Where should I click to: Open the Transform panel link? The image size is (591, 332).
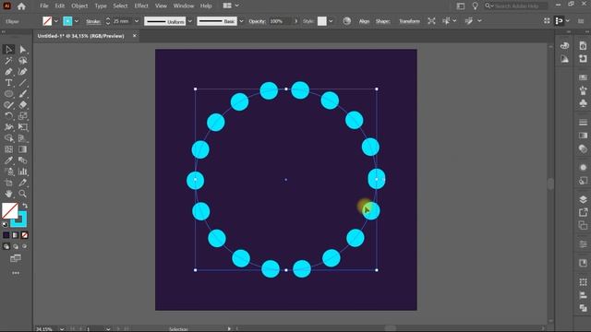(x=409, y=21)
